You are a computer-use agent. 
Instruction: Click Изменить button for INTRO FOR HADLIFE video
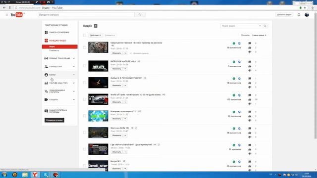coord(117,69)
